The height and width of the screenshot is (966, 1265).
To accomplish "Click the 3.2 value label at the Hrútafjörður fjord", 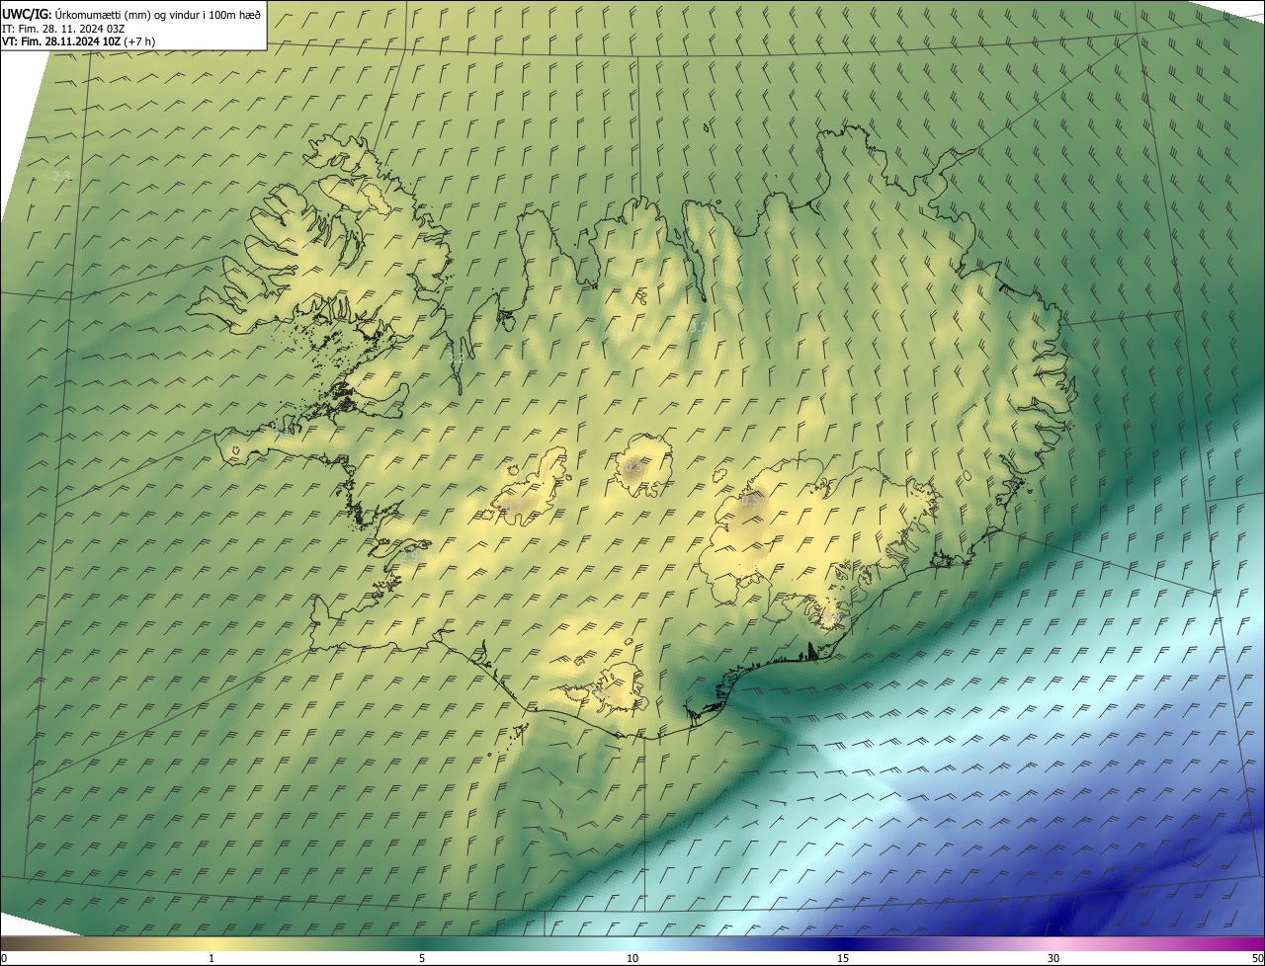I will tap(456, 361).
